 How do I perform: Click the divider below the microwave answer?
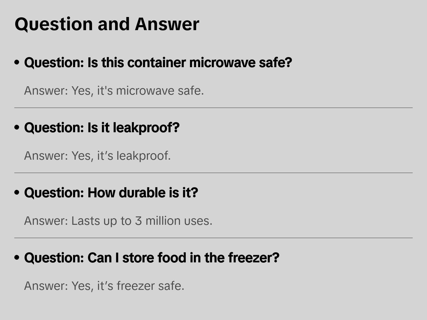tap(213, 108)
